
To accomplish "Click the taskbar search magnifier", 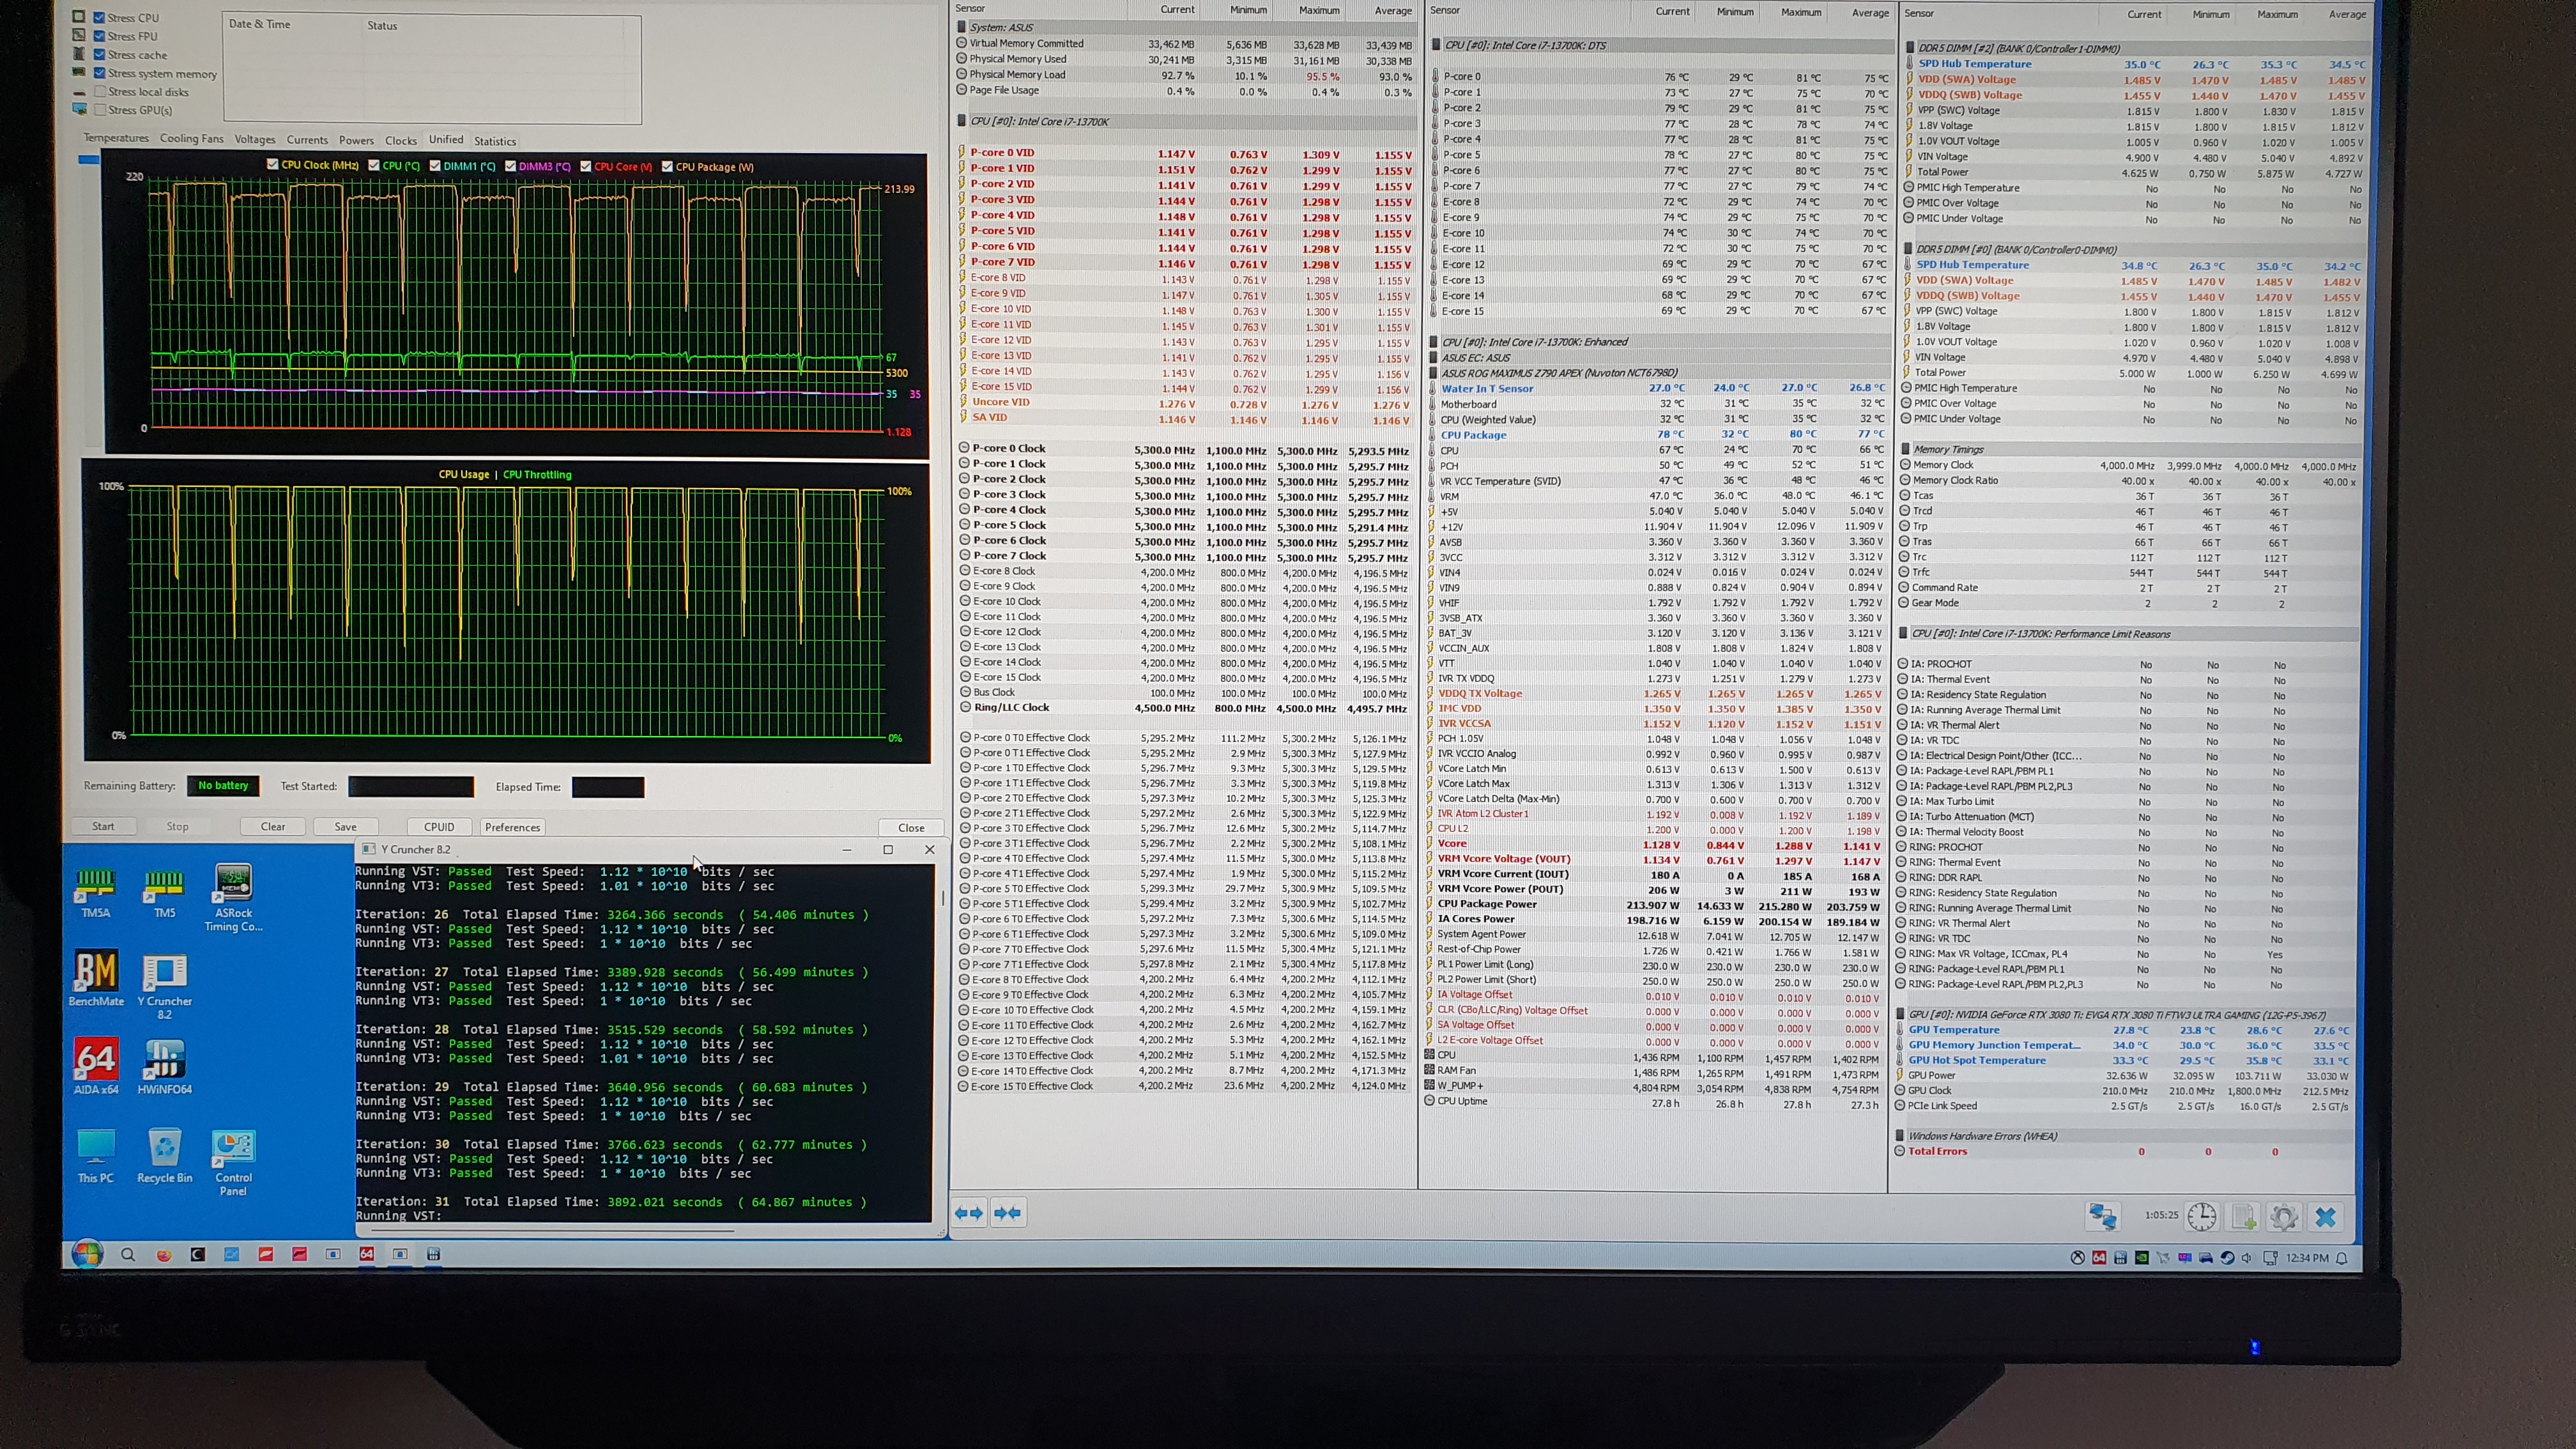I will coord(128,1254).
